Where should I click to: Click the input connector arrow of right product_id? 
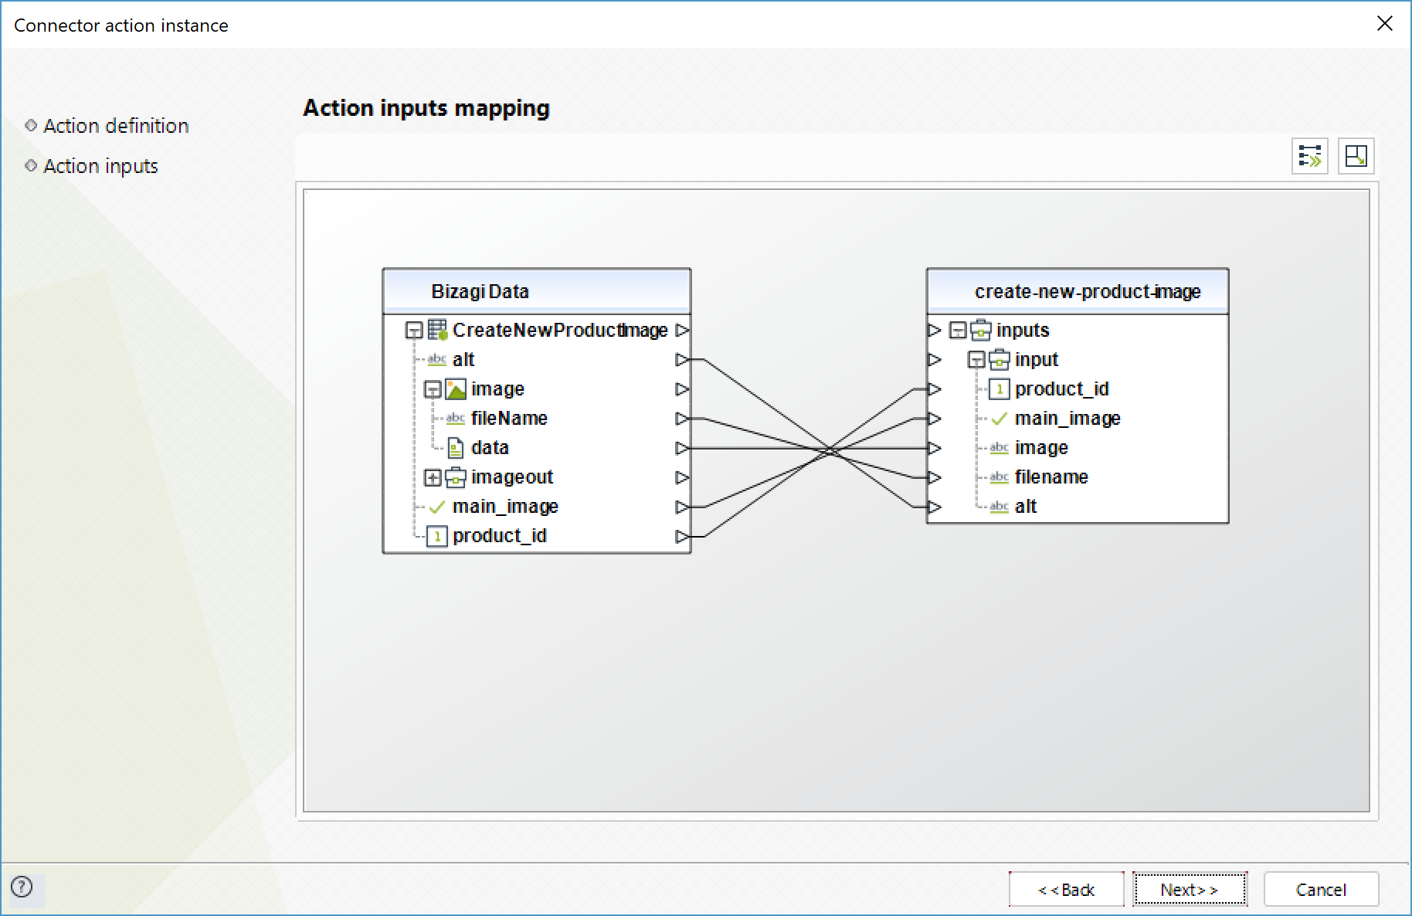[935, 388]
